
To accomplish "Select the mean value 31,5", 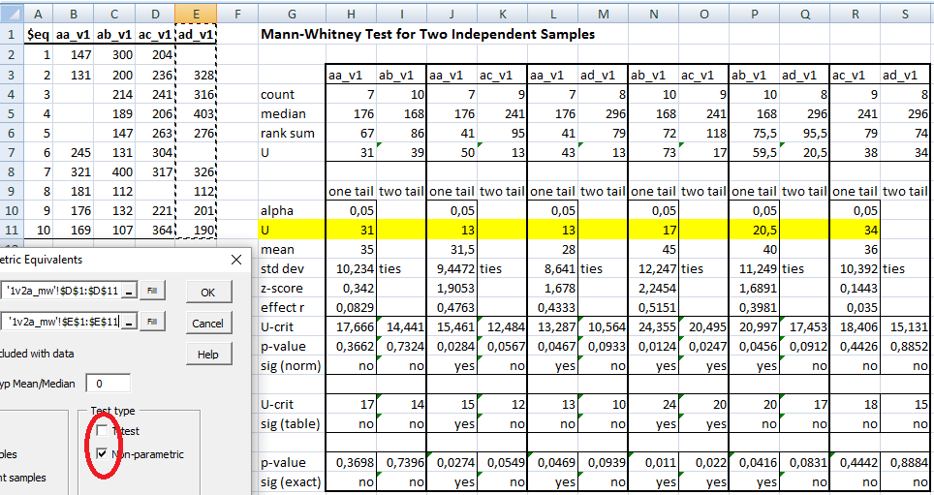I will tap(452, 250).
